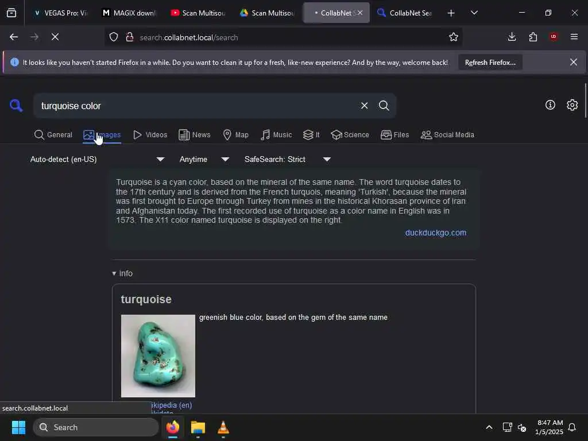This screenshot has height=441, width=588.
Task: Go back to the previous page
Action: pyautogui.click(x=14, y=37)
